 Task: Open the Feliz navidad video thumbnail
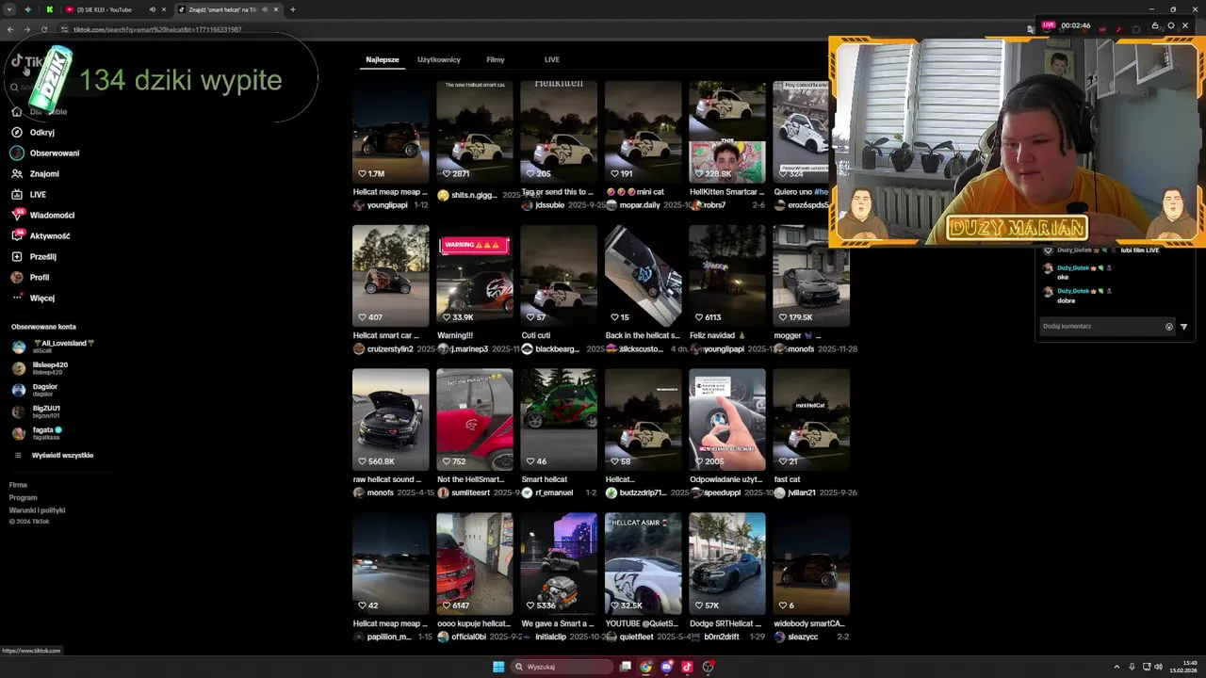(x=727, y=275)
